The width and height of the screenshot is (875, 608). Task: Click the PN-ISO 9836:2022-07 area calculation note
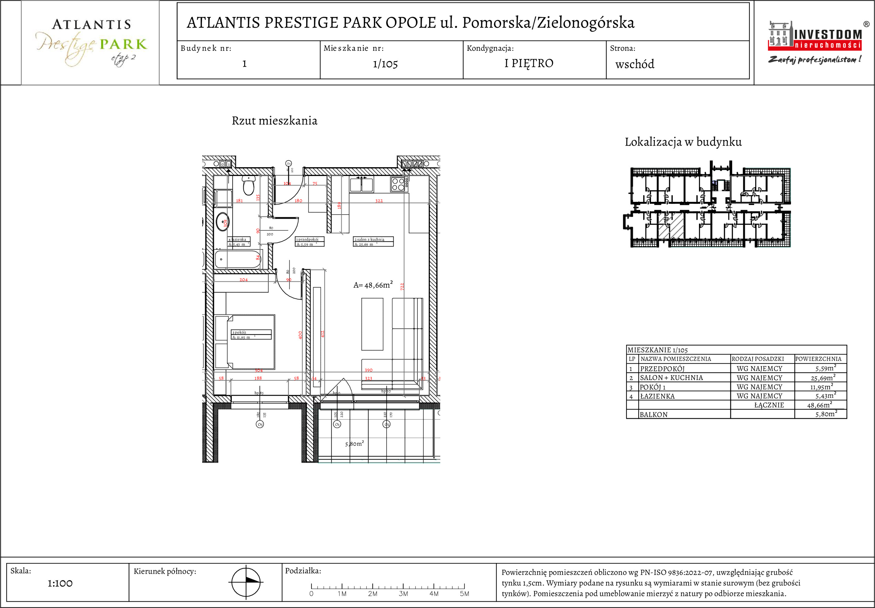(651, 583)
